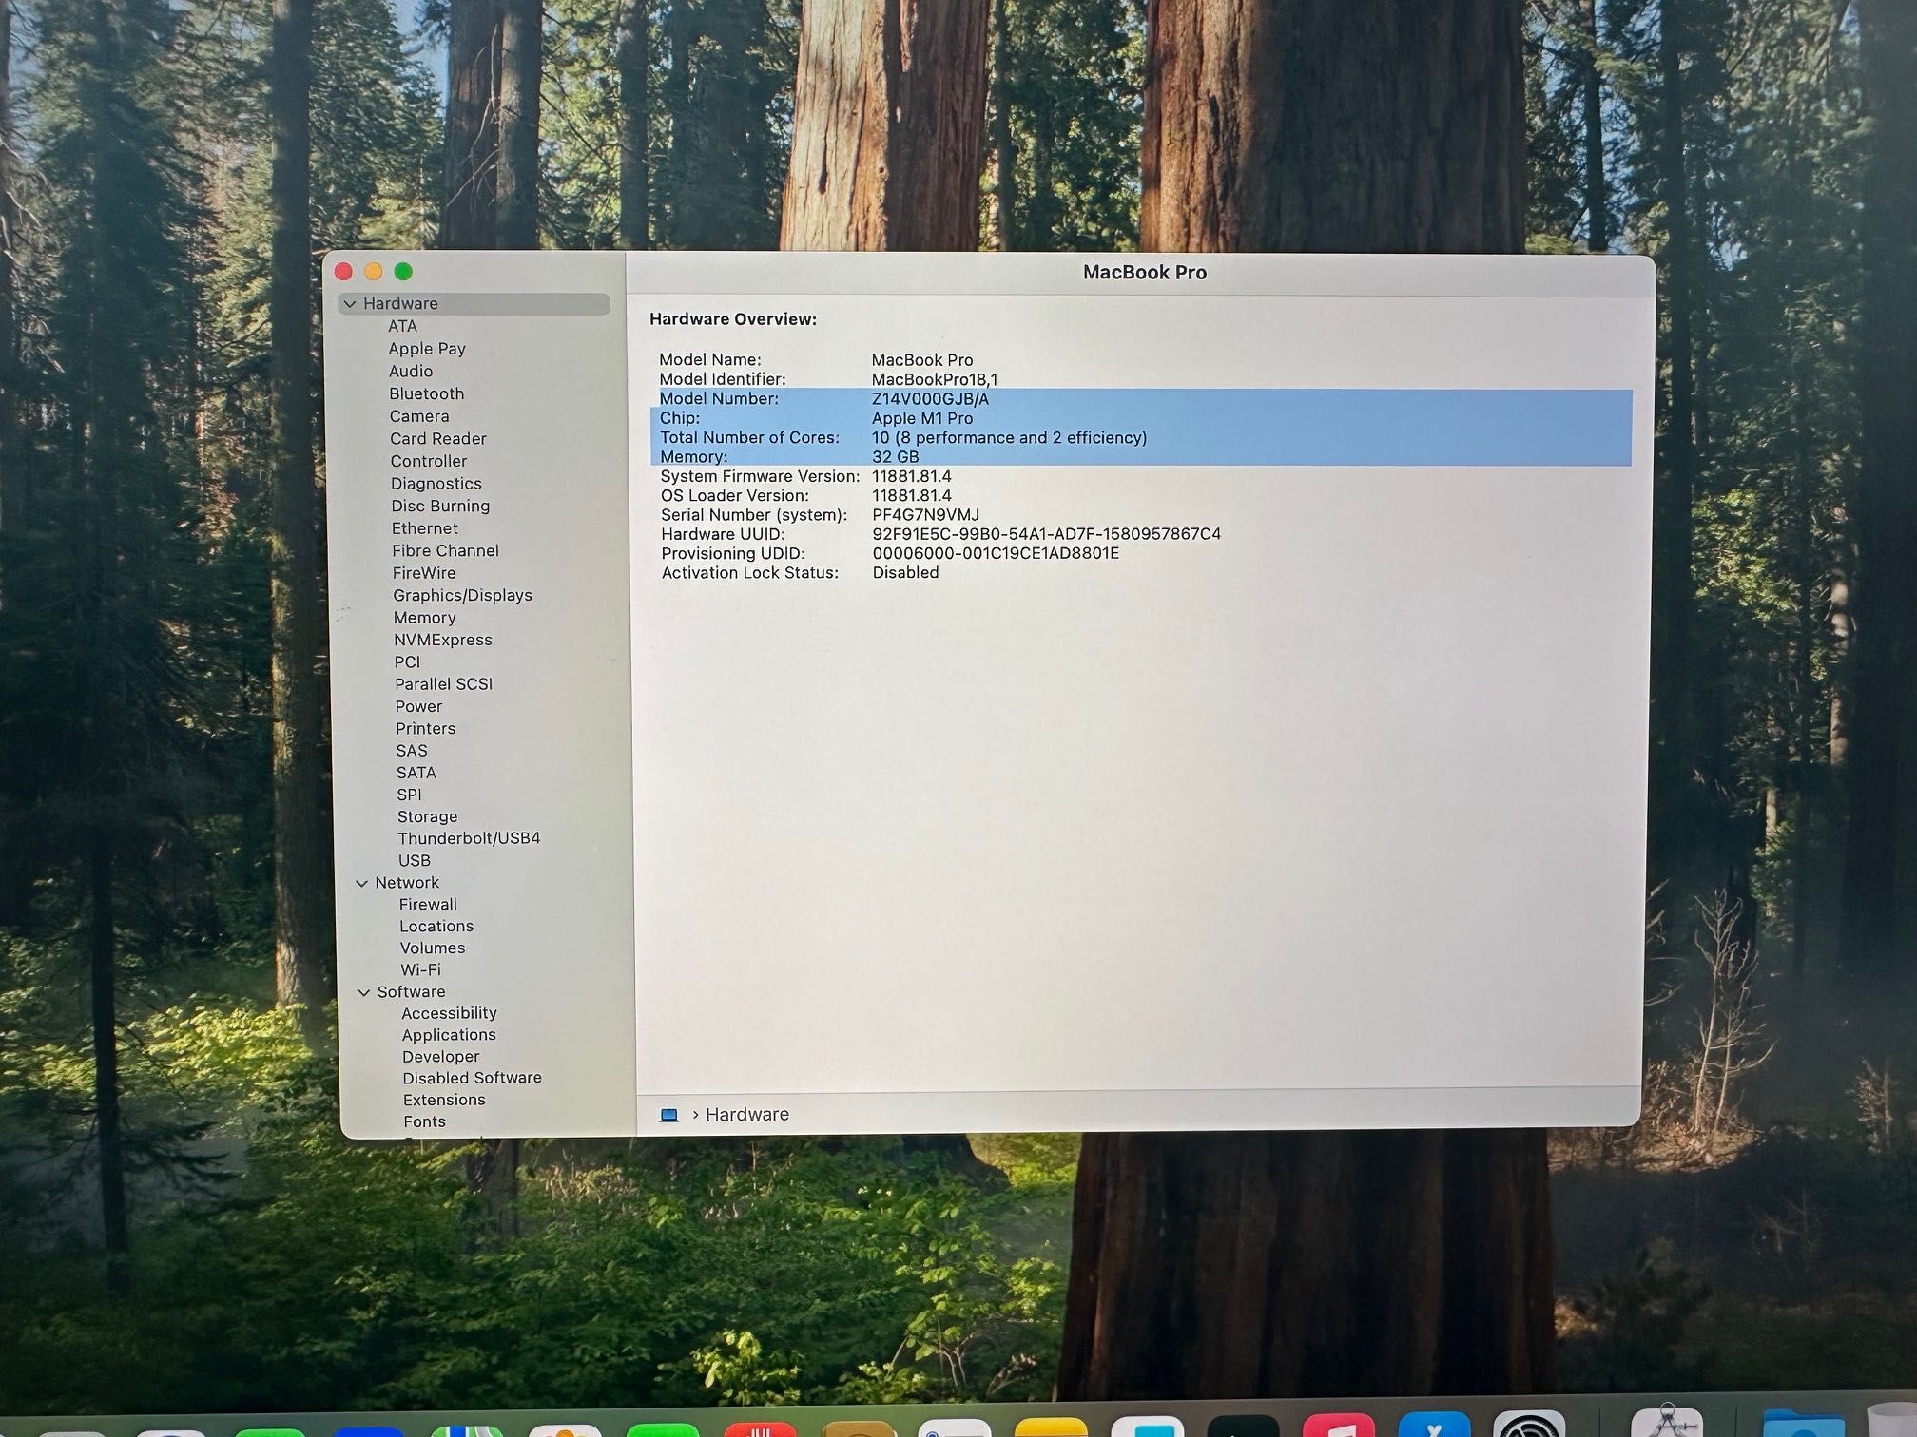This screenshot has width=1917, height=1437.
Task: Select the Software category
Action: pyautogui.click(x=411, y=992)
